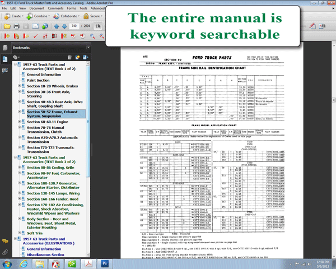Open the Create dropdown
This screenshot has height=269, width=336.
tap(13, 16)
